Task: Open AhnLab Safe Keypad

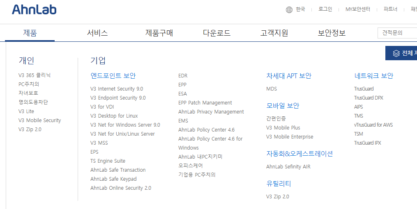Action: pos(113,179)
